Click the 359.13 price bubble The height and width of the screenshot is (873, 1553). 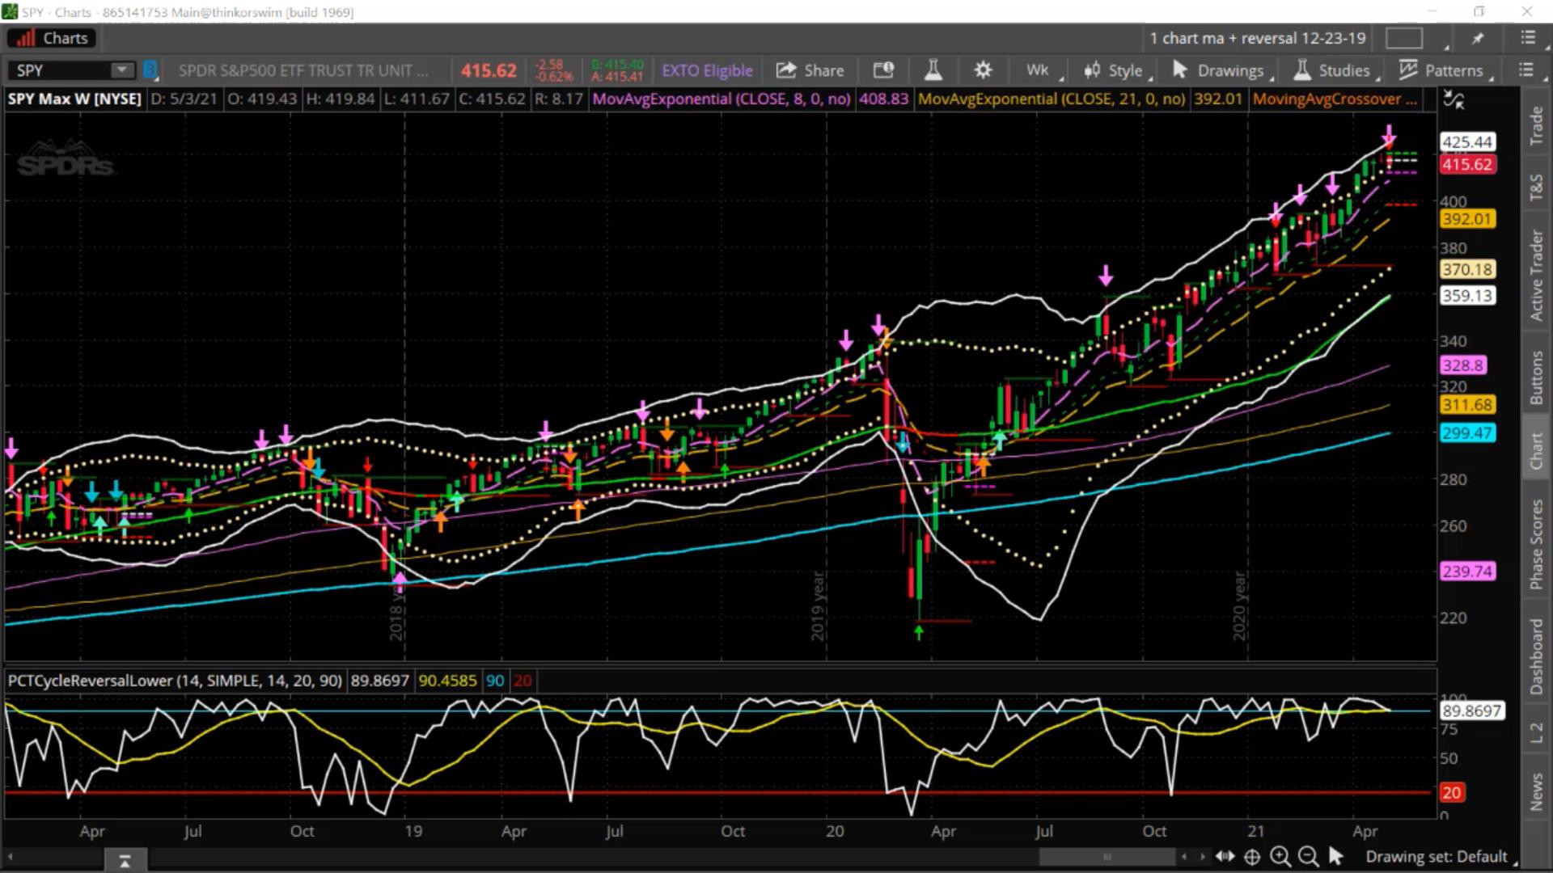tap(1466, 295)
